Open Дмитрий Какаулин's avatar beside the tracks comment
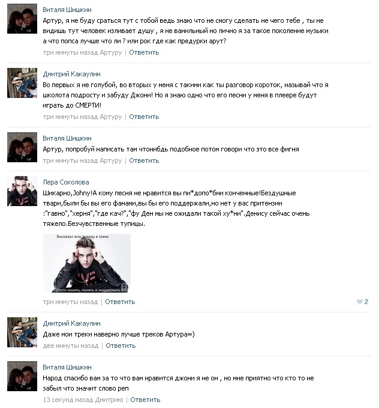The image size is (379, 408). [x=22, y=332]
